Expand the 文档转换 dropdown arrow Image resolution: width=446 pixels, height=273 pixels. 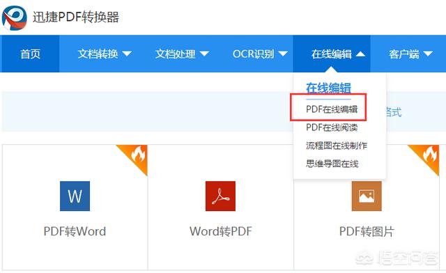point(127,54)
